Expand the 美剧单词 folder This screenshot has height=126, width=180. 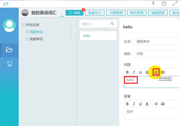tap(27, 39)
